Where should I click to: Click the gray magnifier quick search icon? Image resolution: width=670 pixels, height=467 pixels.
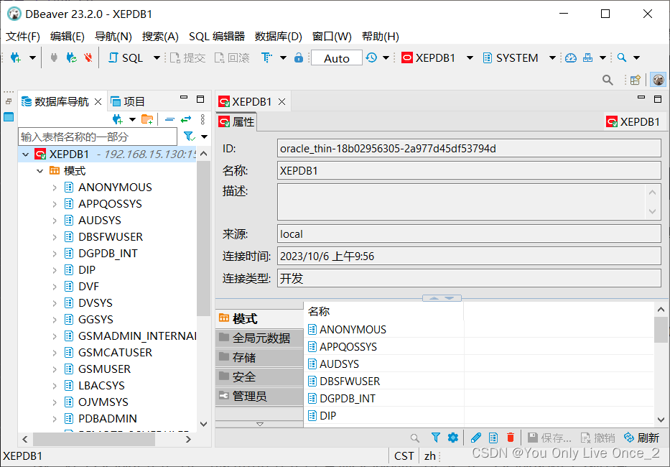pos(608,80)
